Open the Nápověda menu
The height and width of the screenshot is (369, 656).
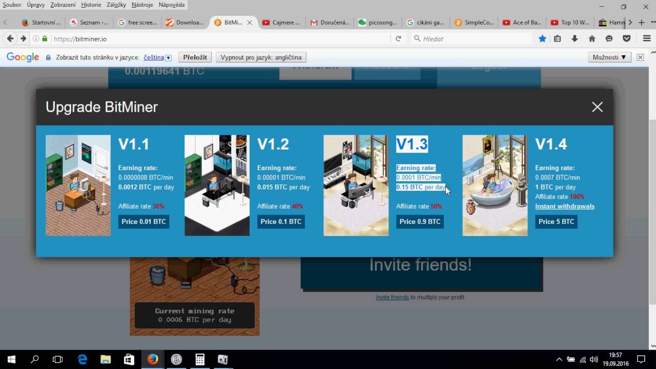[172, 5]
